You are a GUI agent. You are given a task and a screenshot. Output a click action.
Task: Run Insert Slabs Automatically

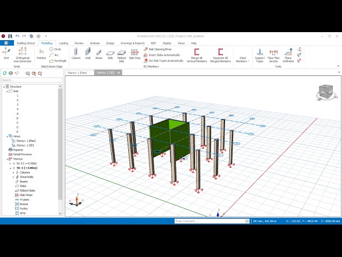(161, 55)
